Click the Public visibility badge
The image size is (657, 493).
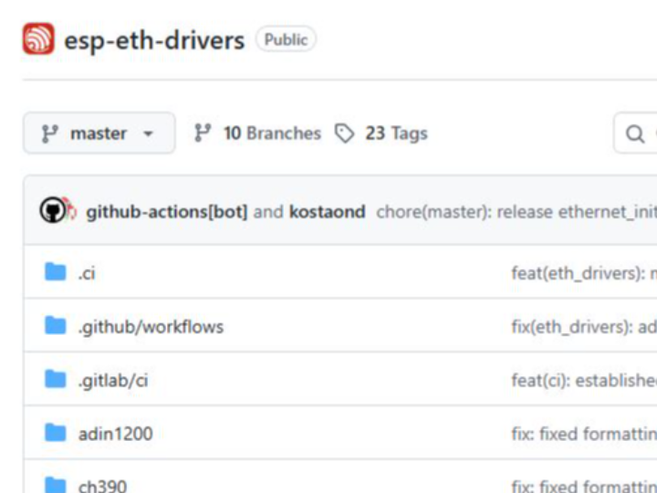(286, 40)
